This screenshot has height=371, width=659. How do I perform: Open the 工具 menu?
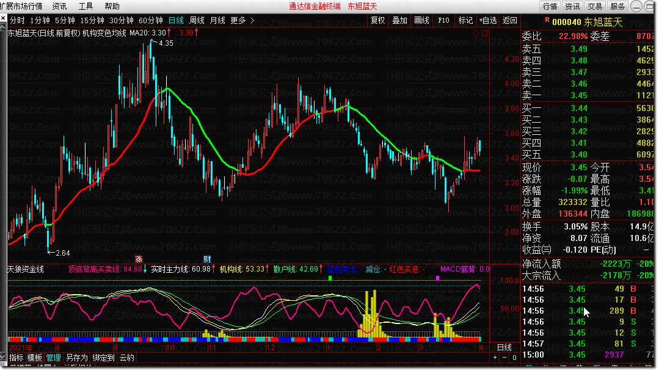(x=86, y=6)
